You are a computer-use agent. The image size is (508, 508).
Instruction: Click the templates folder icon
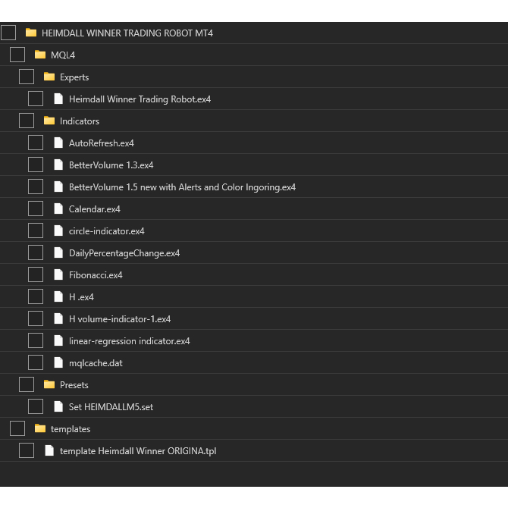pyautogui.click(x=40, y=428)
